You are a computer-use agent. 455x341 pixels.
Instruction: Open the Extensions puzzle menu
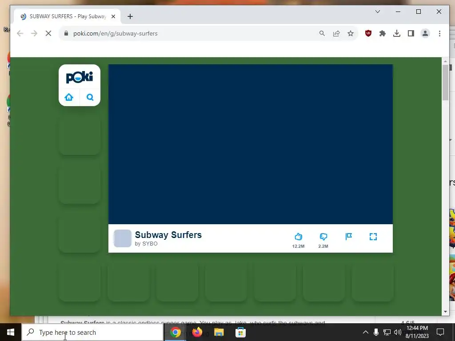click(383, 33)
